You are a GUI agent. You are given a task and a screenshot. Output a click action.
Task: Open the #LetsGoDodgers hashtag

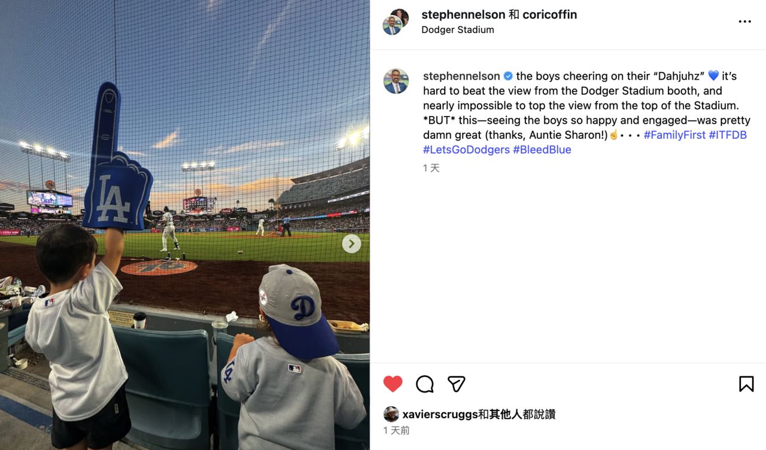(466, 150)
